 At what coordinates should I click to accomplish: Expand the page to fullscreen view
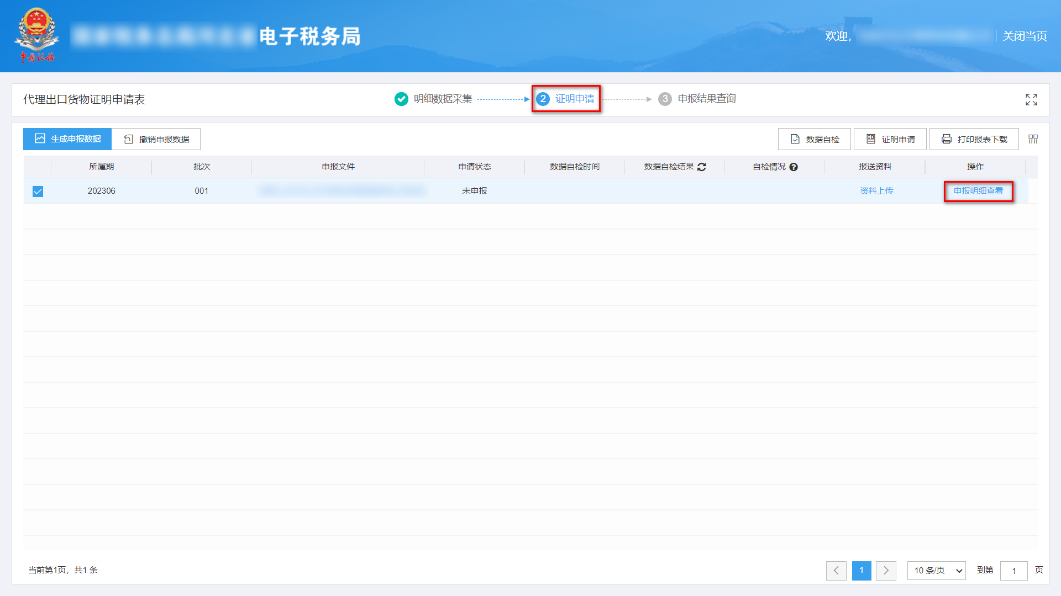click(1031, 100)
